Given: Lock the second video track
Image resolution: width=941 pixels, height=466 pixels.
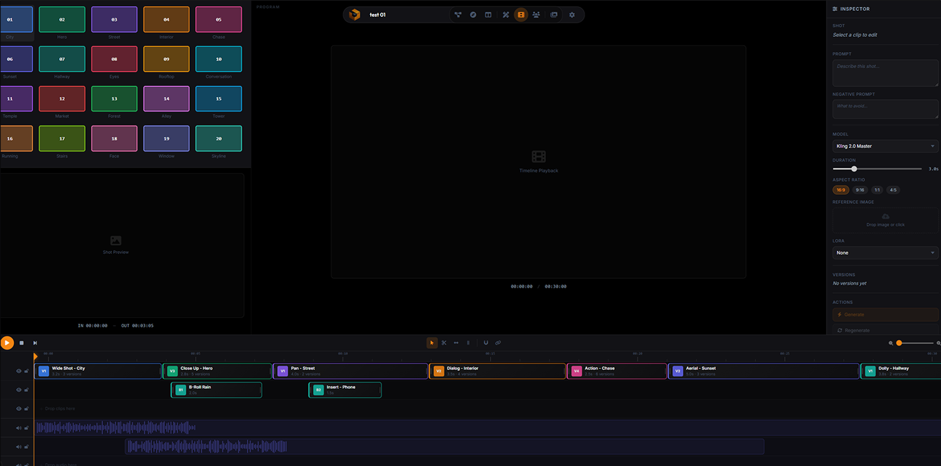Looking at the screenshot, I should pos(26,390).
